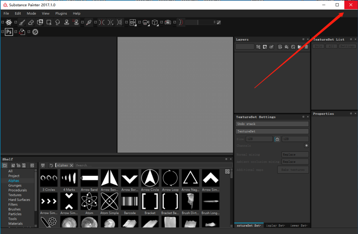Open the File menu
This screenshot has height=234, width=358.
6,14
